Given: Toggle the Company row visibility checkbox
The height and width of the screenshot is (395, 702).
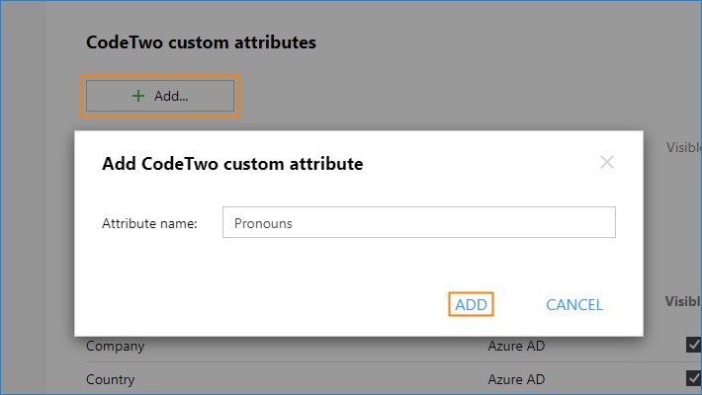Looking at the screenshot, I should pos(693,345).
